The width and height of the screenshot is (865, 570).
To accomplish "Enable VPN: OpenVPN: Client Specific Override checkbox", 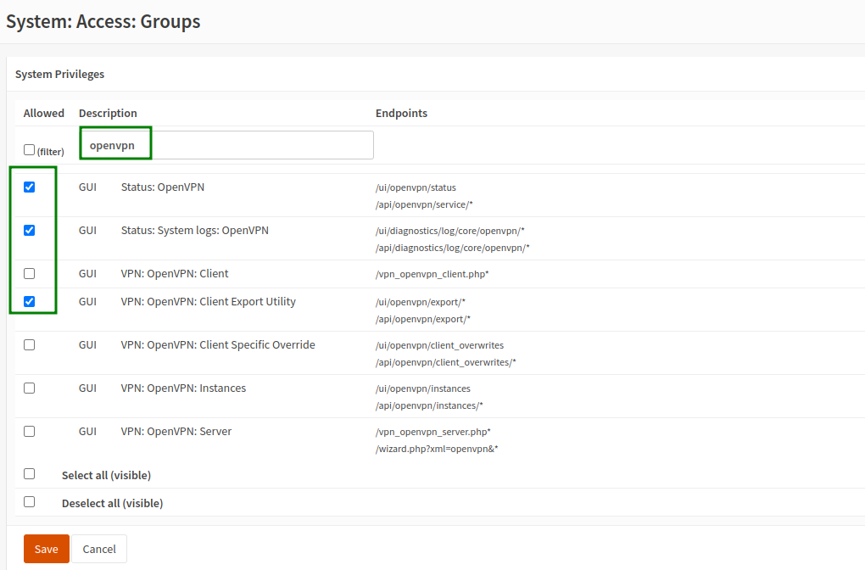I will point(29,345).
